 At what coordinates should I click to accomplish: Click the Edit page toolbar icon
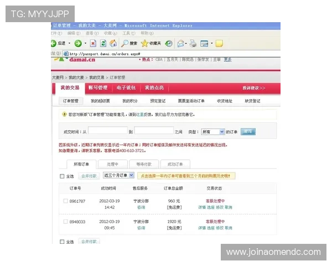pos(204,43)
